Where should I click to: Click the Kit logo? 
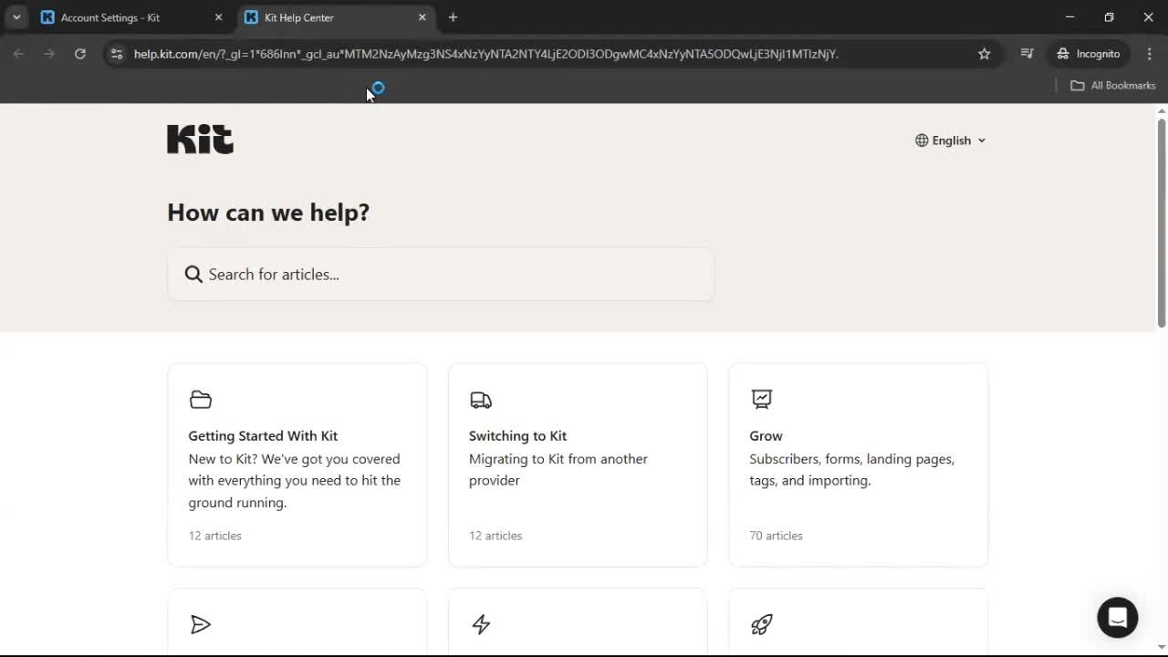200,139
